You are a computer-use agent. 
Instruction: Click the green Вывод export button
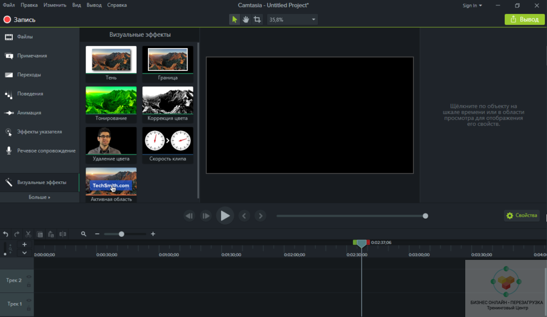(525, 20)
